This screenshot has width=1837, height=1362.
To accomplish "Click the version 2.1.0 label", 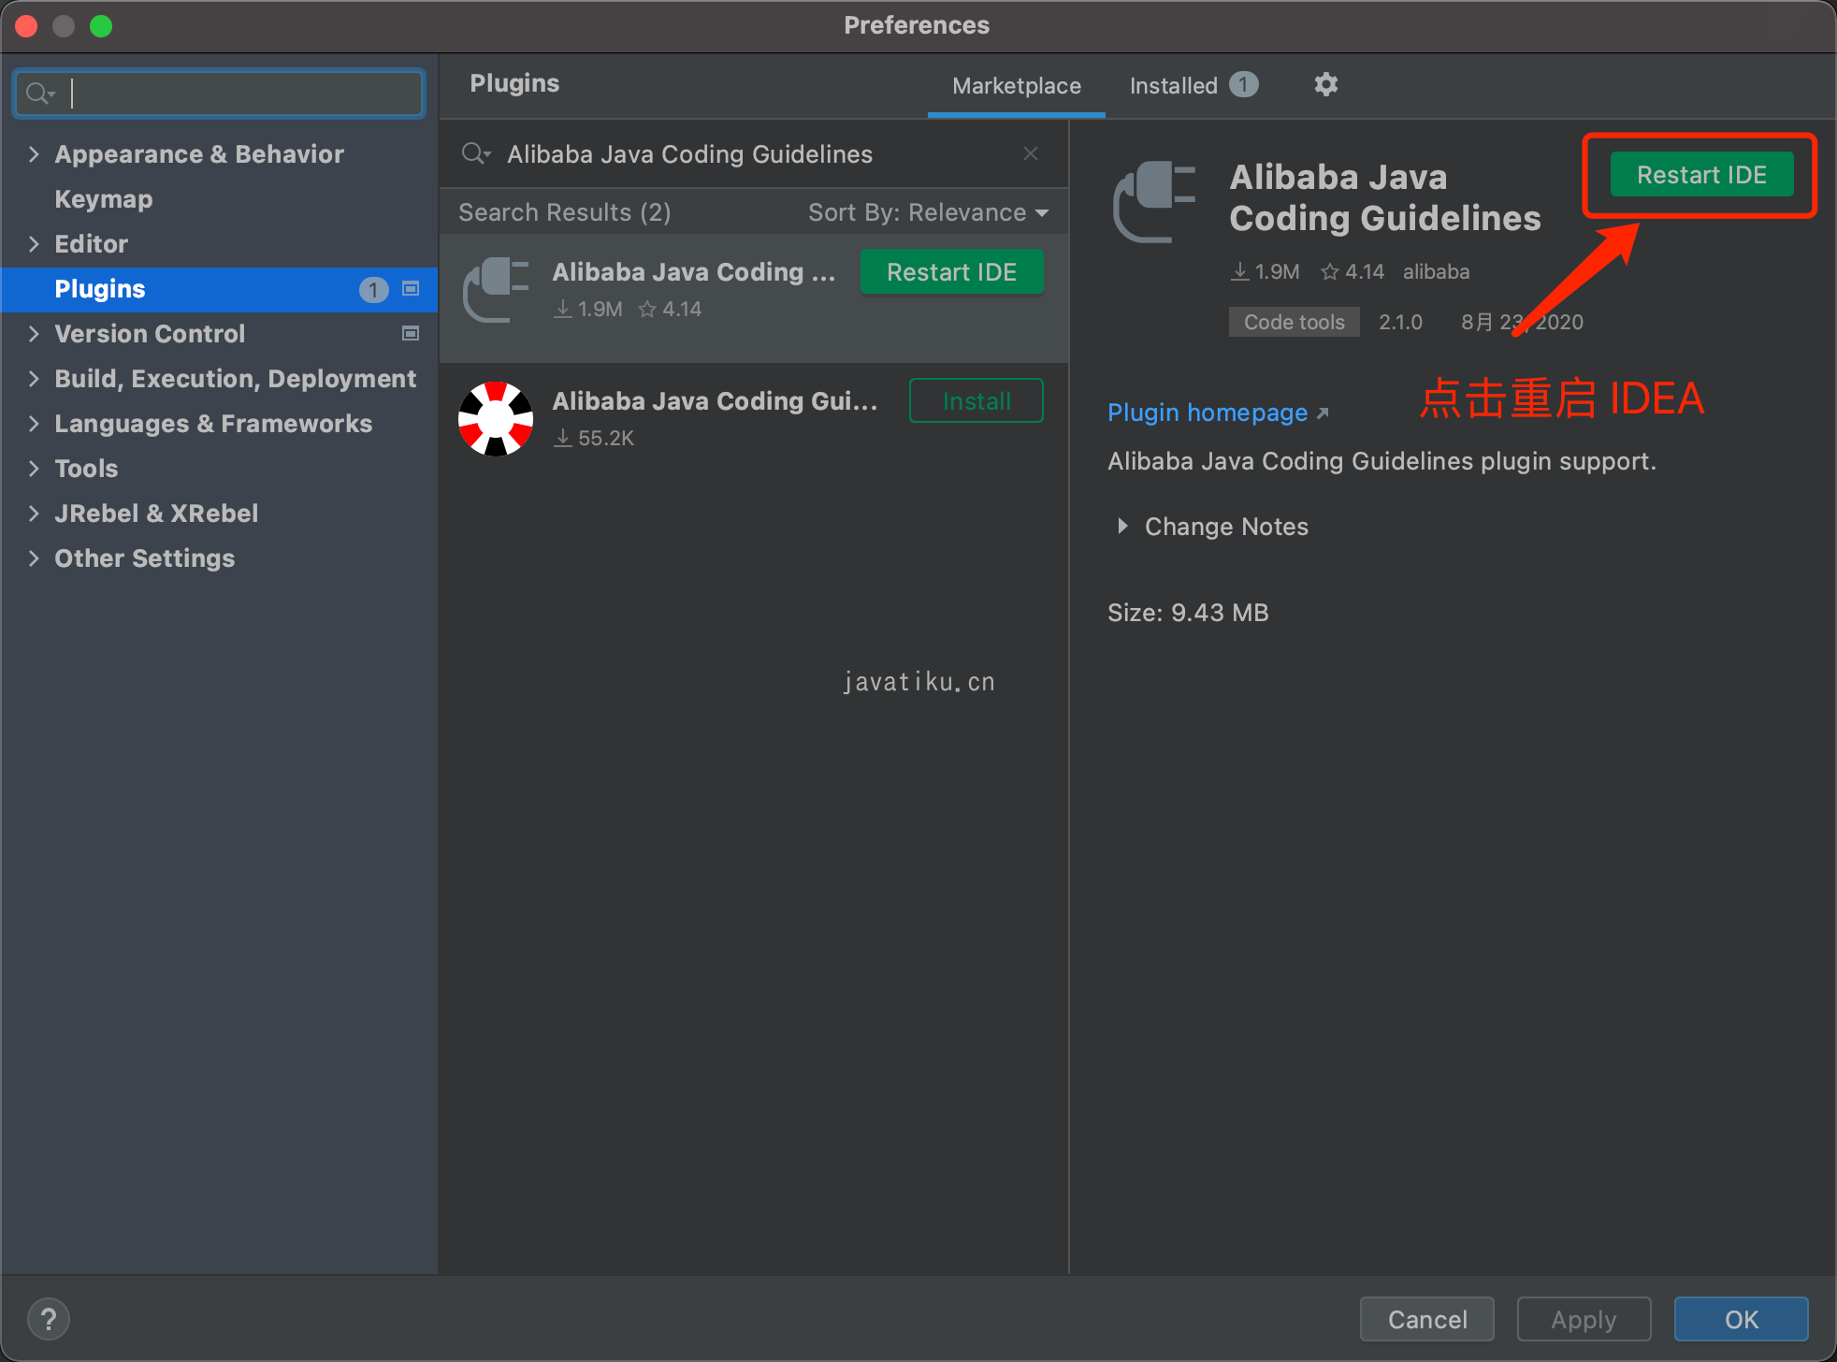I will [1400, 322].
